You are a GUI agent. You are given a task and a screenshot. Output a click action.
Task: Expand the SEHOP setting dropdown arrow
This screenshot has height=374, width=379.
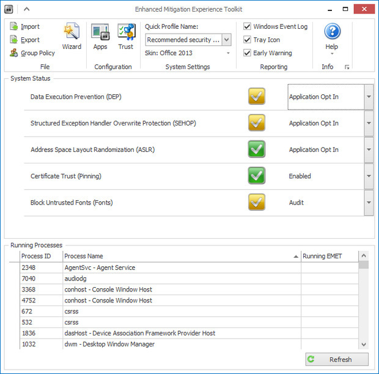[369, 123]
